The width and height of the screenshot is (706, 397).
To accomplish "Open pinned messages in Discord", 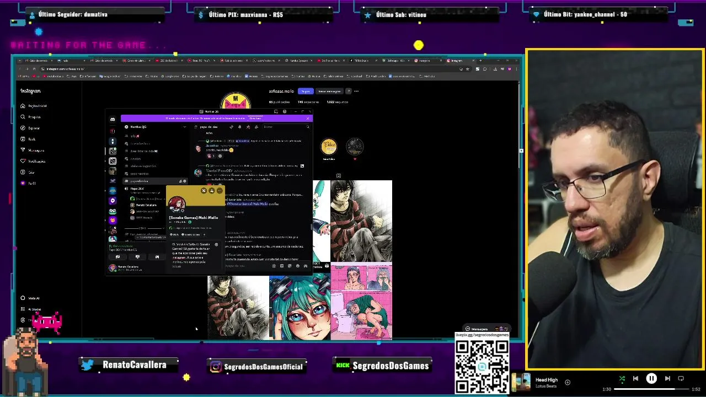I will pyautogui.click(x=248, y=127).
